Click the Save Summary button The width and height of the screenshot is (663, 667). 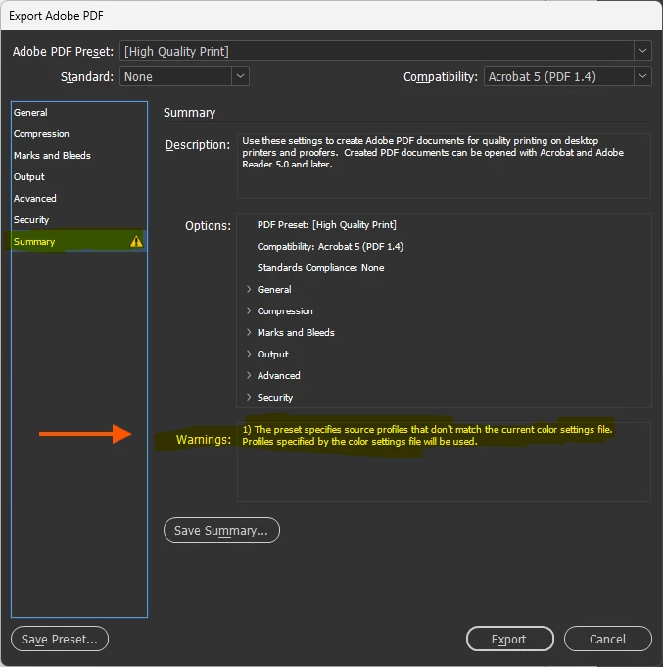(221, 530)
